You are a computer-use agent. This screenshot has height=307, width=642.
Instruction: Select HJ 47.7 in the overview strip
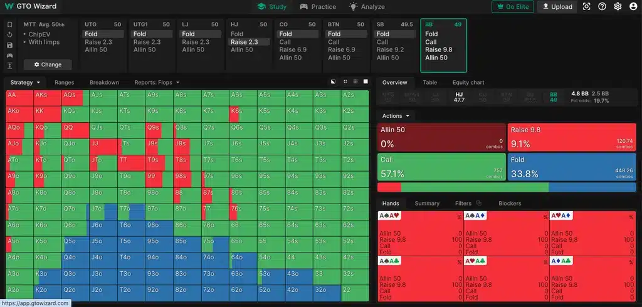tap(458, 97)
